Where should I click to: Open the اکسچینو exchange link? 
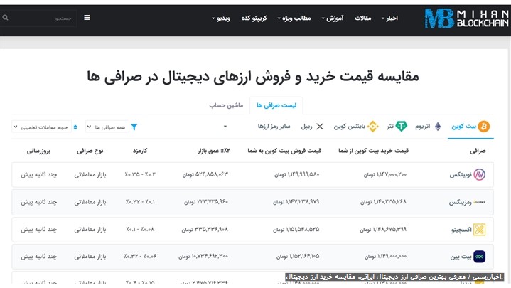coord(461,230)
